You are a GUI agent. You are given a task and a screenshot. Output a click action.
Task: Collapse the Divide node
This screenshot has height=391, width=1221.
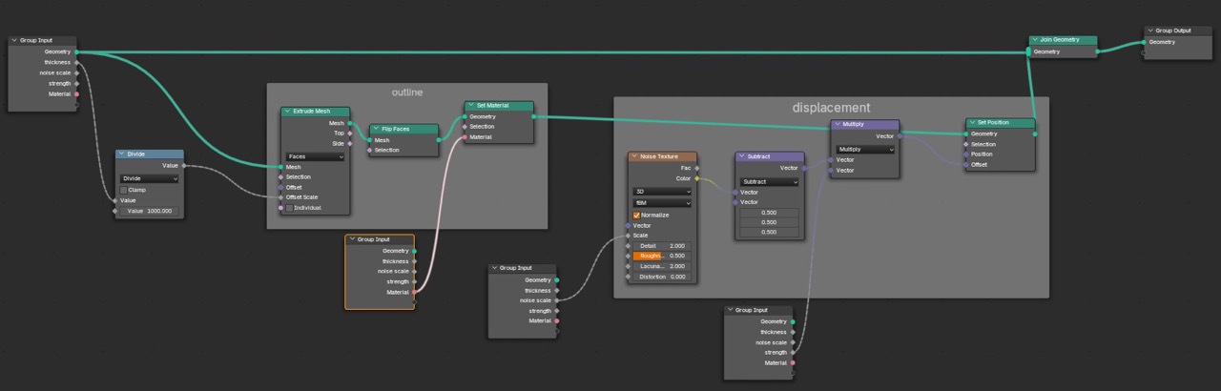122,154
